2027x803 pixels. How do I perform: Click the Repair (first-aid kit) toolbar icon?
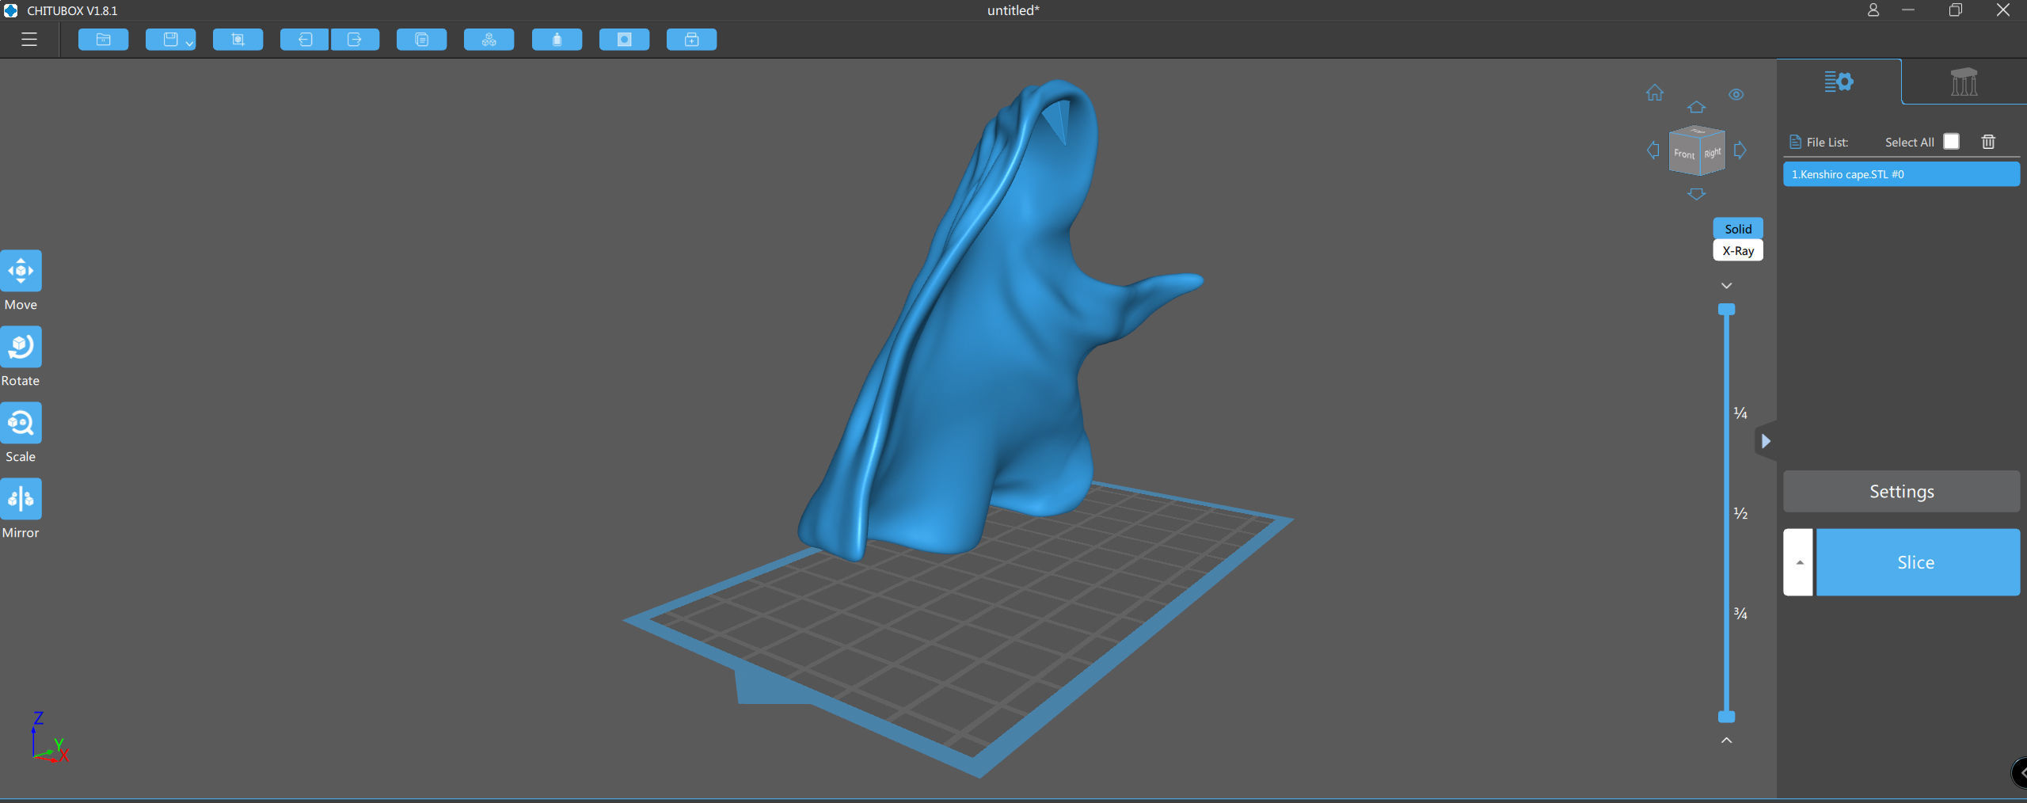pyautogui.click(x=691, y=40)
